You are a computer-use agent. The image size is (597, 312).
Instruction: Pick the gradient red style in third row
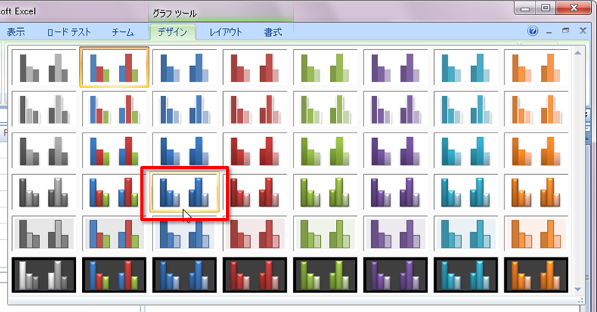click(255, 151)
